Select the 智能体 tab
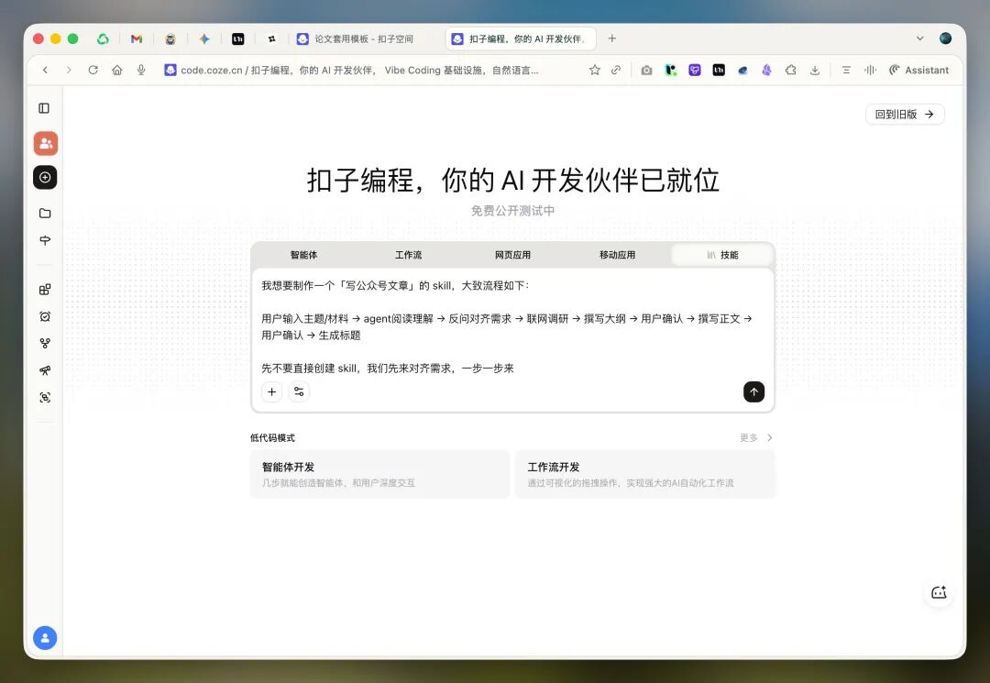Image resolution: width=990 pixels, height=683 pixels. (x=303, y=255)
